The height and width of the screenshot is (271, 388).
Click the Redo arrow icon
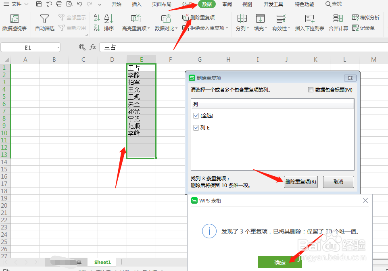[89, 4]
